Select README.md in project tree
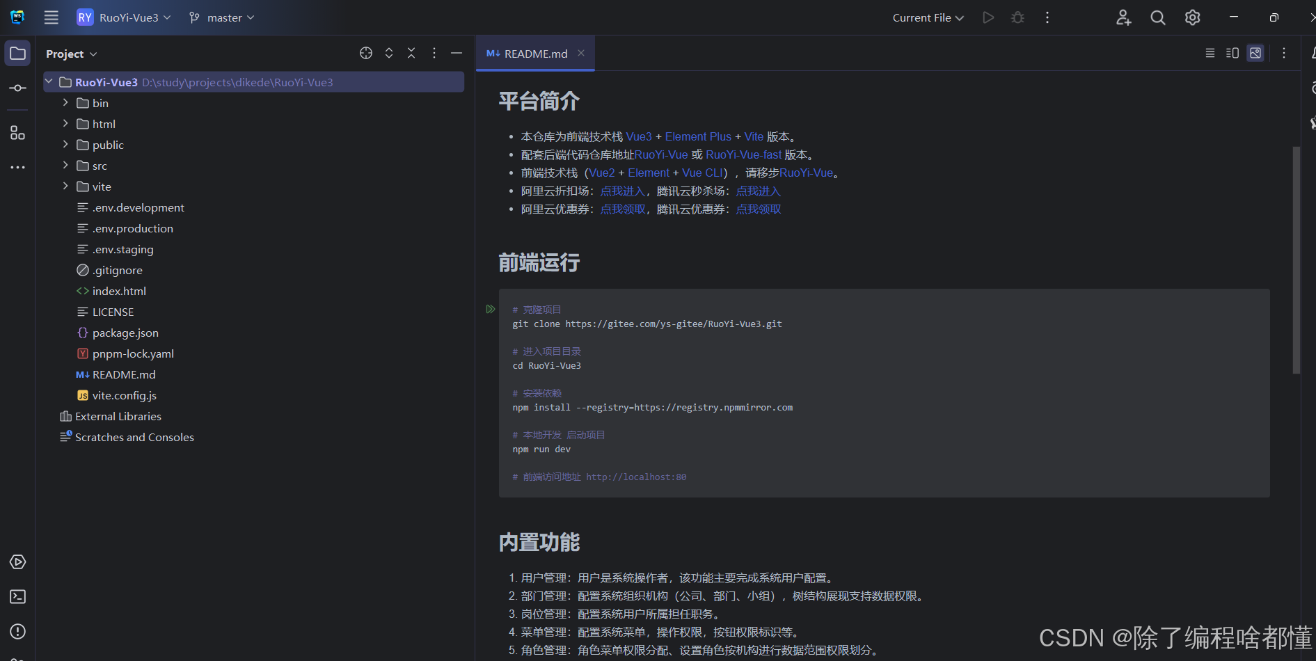This screenshot has width=1316, height=661. [116, 374]
